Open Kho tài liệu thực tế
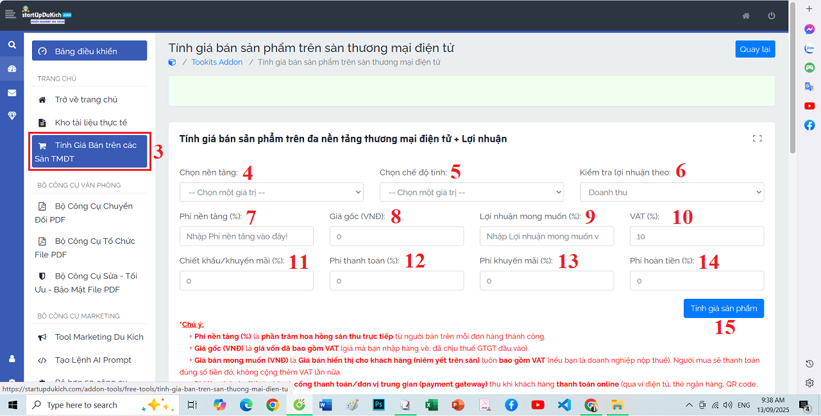This screenshot has width=821, height=416. tap(89, 122)
